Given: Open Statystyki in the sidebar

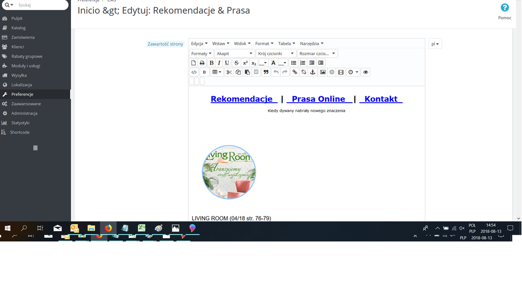Looking at the screenshot, I should (20, 123).
